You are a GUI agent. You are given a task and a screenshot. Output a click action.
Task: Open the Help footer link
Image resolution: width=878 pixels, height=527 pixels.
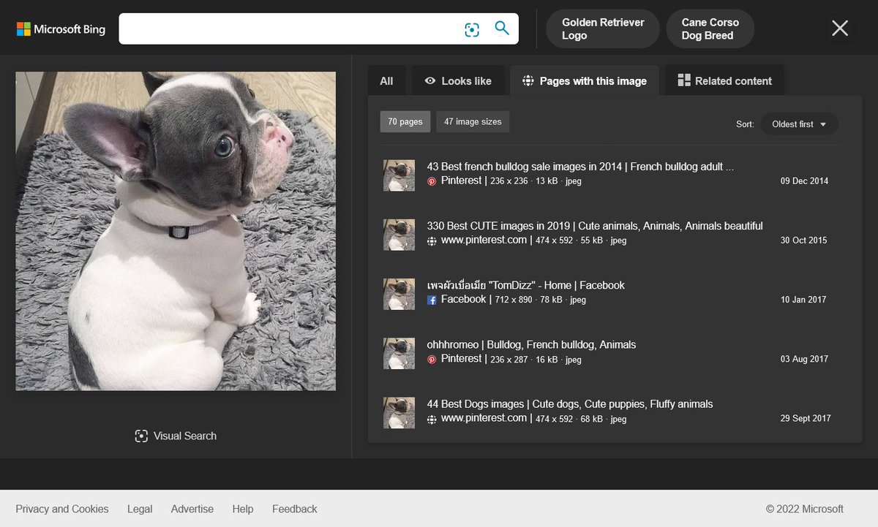click(243, 509)
